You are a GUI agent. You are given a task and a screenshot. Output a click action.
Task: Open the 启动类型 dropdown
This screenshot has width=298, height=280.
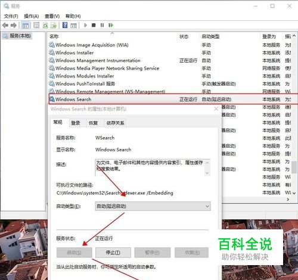[153, 206]
